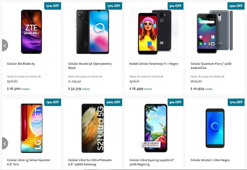Click the bottom row left carousel arrow
Viewport: 247px width, 170px height.
tap(4, 144)
